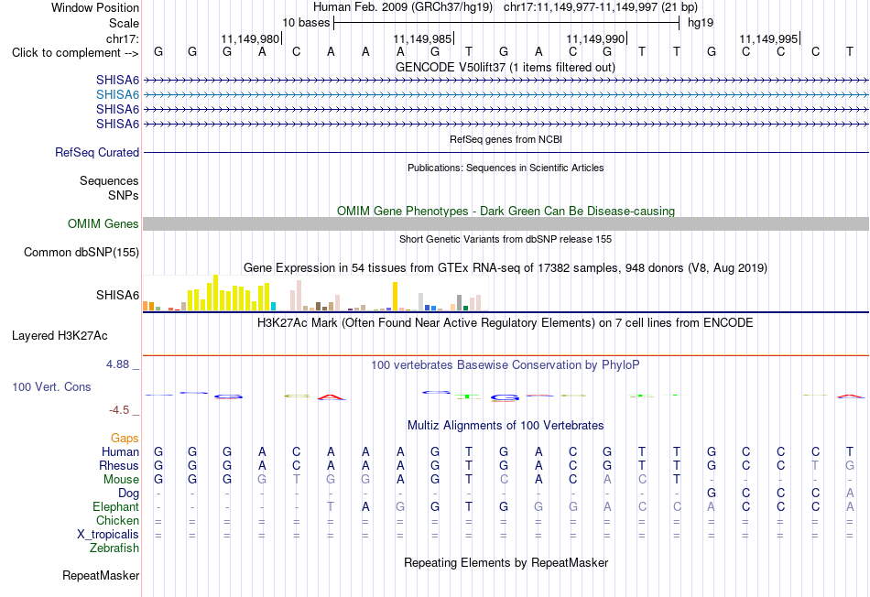Click the RefSeq Curated horizontal gene line

(x=506, y=152)
